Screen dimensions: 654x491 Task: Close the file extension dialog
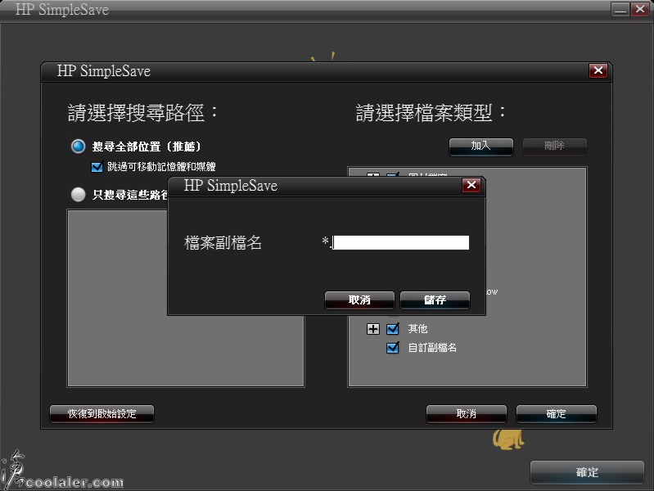tap(471, 185)
